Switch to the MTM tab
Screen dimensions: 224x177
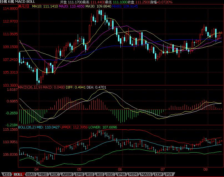tap(133, 174)
